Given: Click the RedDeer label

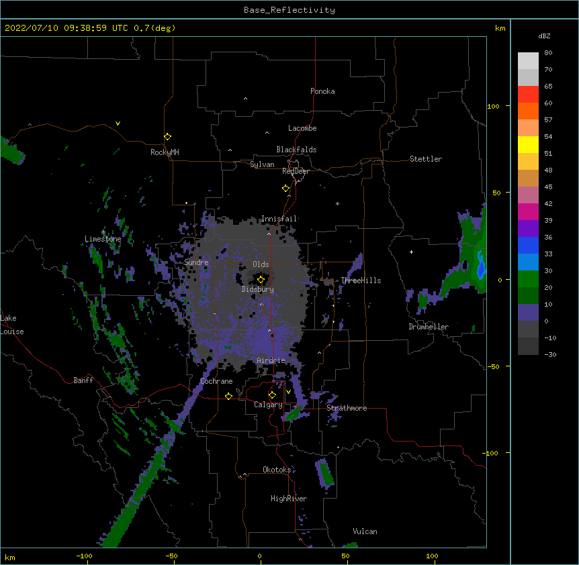Looking at the screenshot, I should 296,171.
